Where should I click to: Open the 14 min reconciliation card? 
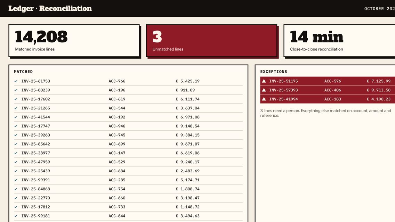pos(339,41)
